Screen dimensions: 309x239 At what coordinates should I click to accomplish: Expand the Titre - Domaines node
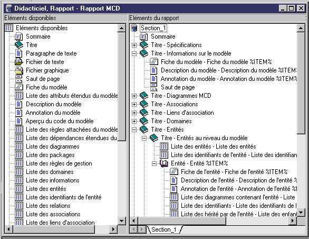(x=134, y=121)
